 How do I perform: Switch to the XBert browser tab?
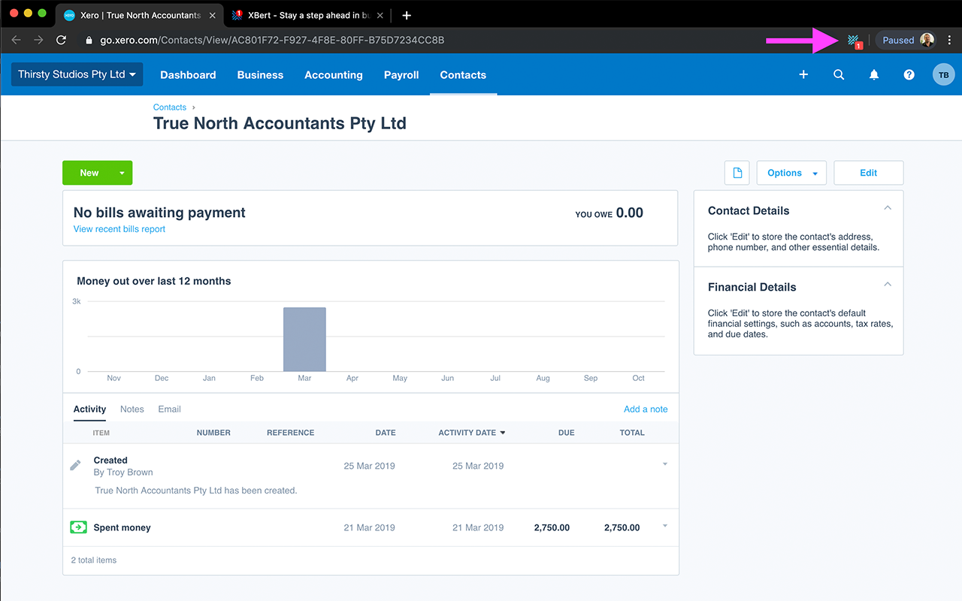308,15
